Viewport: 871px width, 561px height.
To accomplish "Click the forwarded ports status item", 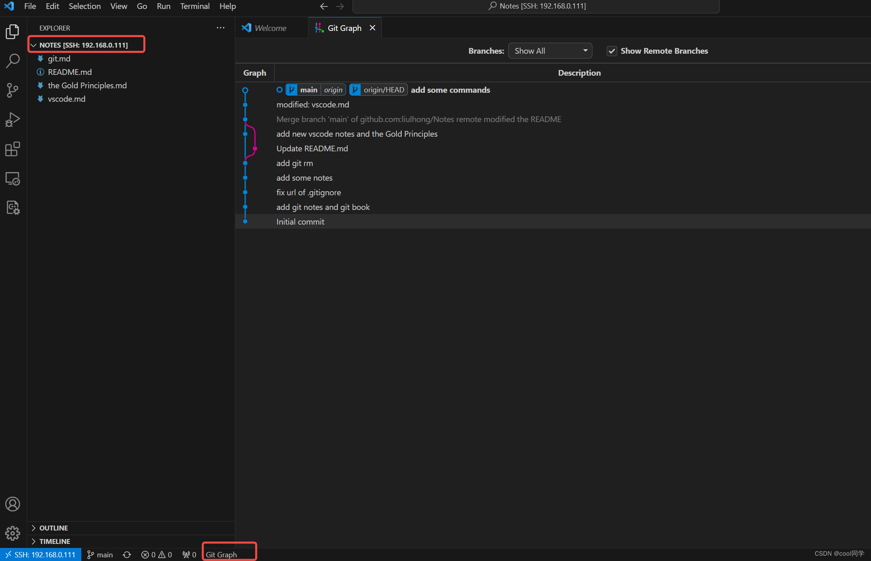I will click(189, 554).
